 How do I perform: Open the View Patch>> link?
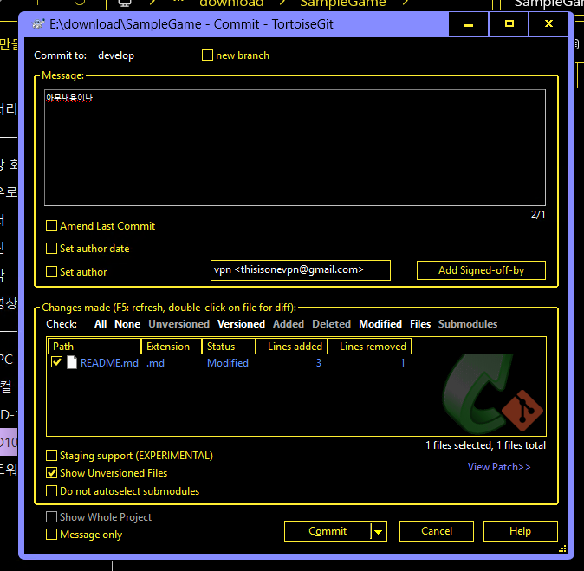pos(499,467)
